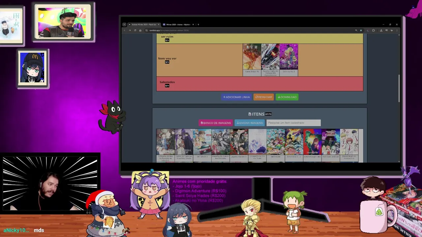Click Enviar Imagens button
Image resolution: width=422 pixels, height=237 pixels.
[250, 123]
